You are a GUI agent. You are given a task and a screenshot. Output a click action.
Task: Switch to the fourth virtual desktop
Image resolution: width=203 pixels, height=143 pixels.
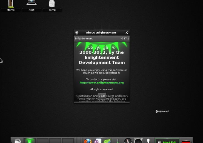tap(68, 141)
